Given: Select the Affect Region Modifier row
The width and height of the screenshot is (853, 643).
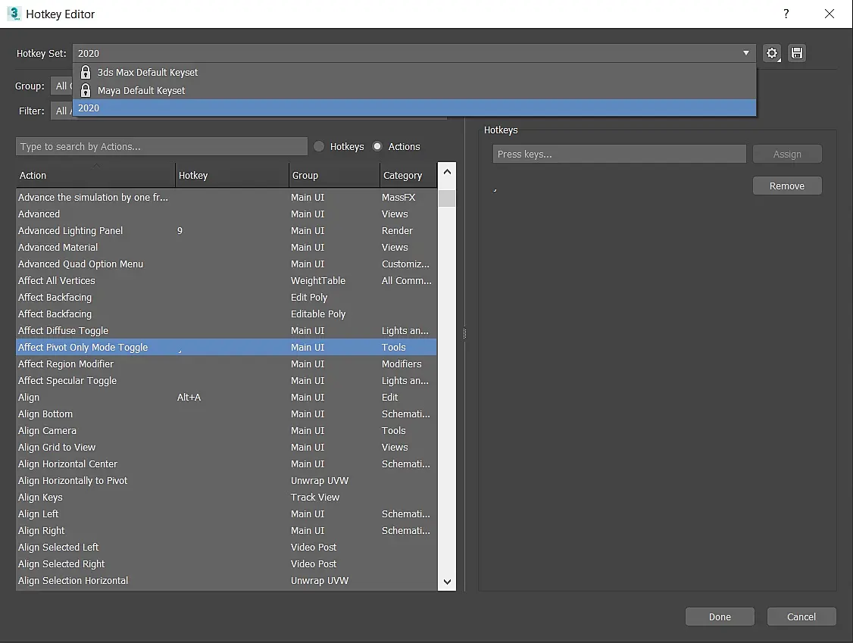Looking at the screenshot, I should click(227, 364).
